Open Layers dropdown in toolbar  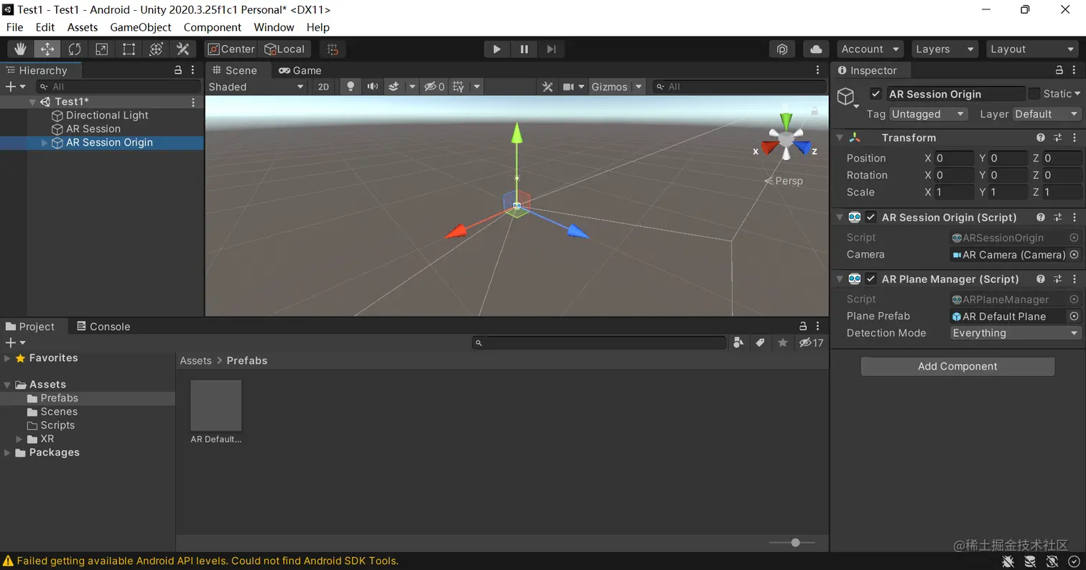click(945, 49)
